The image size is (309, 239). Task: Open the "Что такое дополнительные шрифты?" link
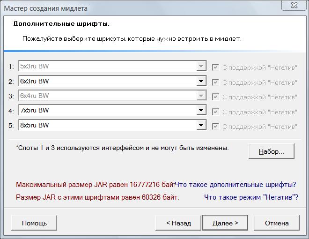click(x=235, y=184)
